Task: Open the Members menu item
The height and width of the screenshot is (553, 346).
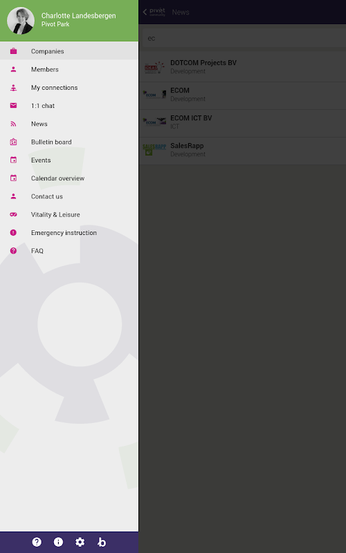Action: [x=69, y=70]
